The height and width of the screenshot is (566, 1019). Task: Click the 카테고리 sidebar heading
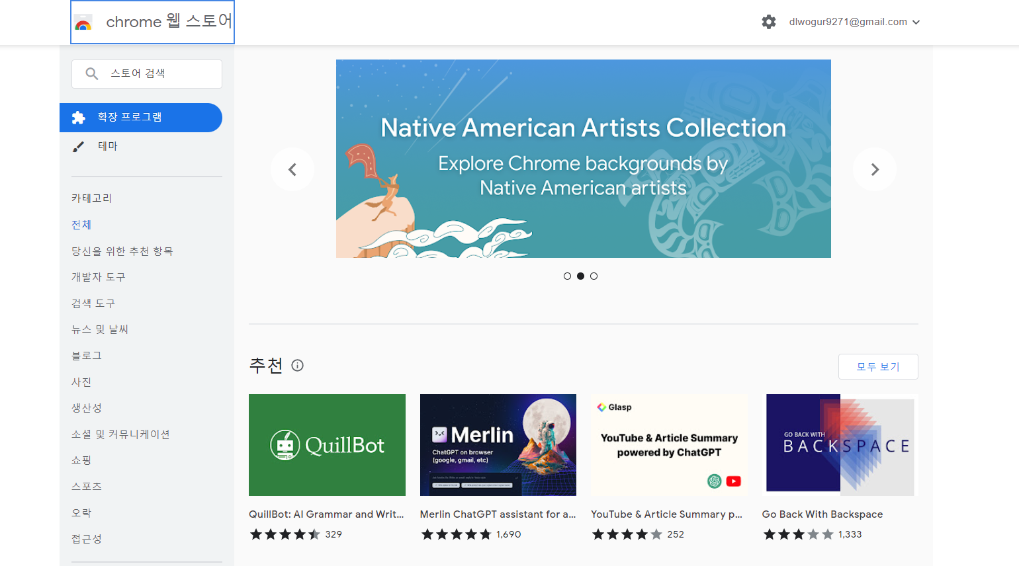(x=92, y=198)
